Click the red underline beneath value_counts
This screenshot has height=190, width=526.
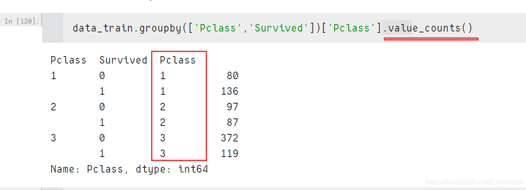(x=431, y=39)
